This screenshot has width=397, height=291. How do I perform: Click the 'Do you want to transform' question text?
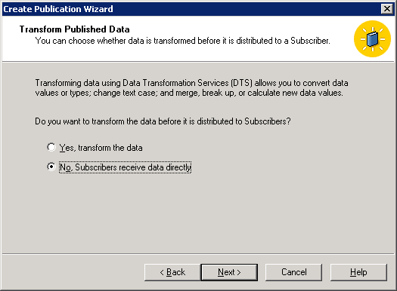click(163, 121)
